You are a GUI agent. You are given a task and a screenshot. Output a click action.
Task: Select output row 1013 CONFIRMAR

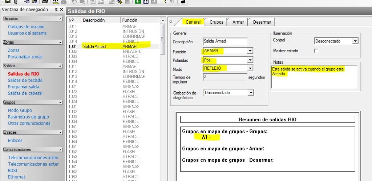coord(113,76)
